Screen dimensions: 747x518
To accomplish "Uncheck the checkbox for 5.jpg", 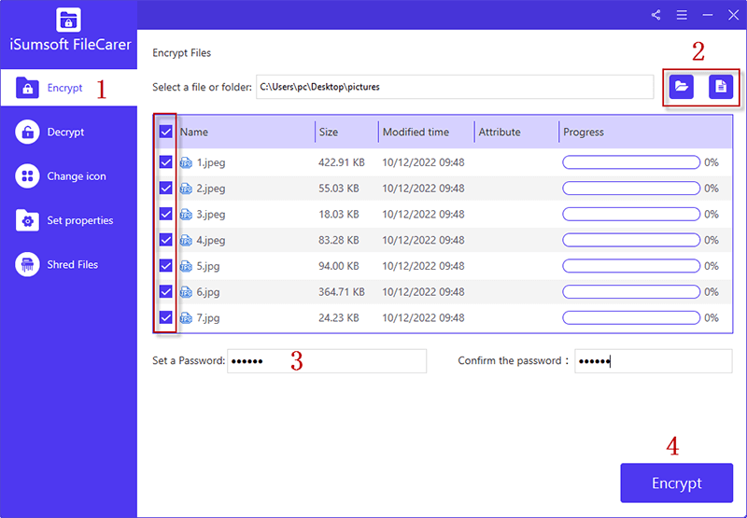I will 165,265.
